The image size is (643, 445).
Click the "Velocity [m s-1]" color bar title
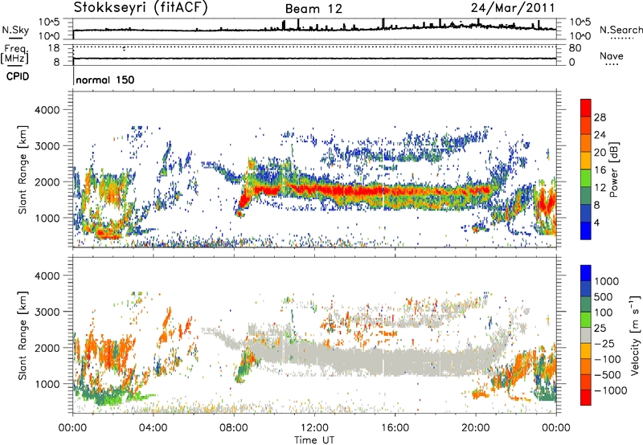[x=635, y=335]
